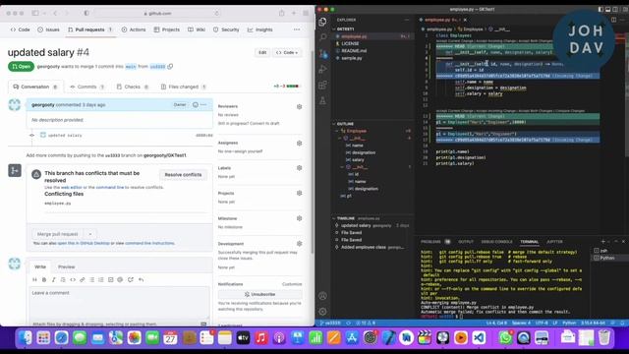Open comment options menu on georgeoty's comment
Screen dimensions: 629x354
point(203,105)
